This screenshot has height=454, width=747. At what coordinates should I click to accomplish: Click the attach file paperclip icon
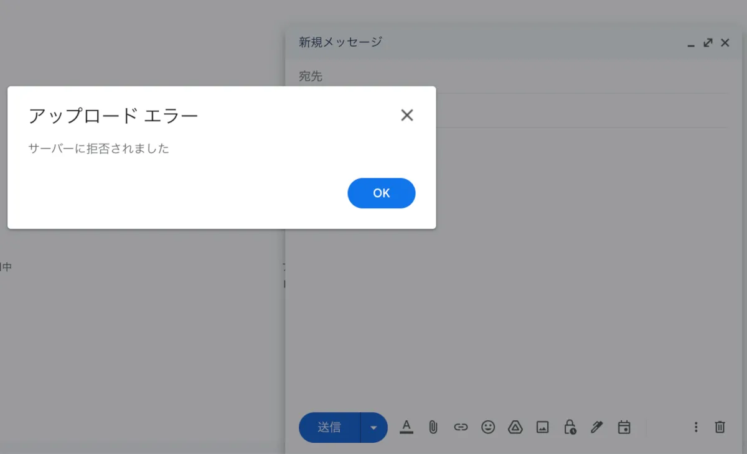433,427
